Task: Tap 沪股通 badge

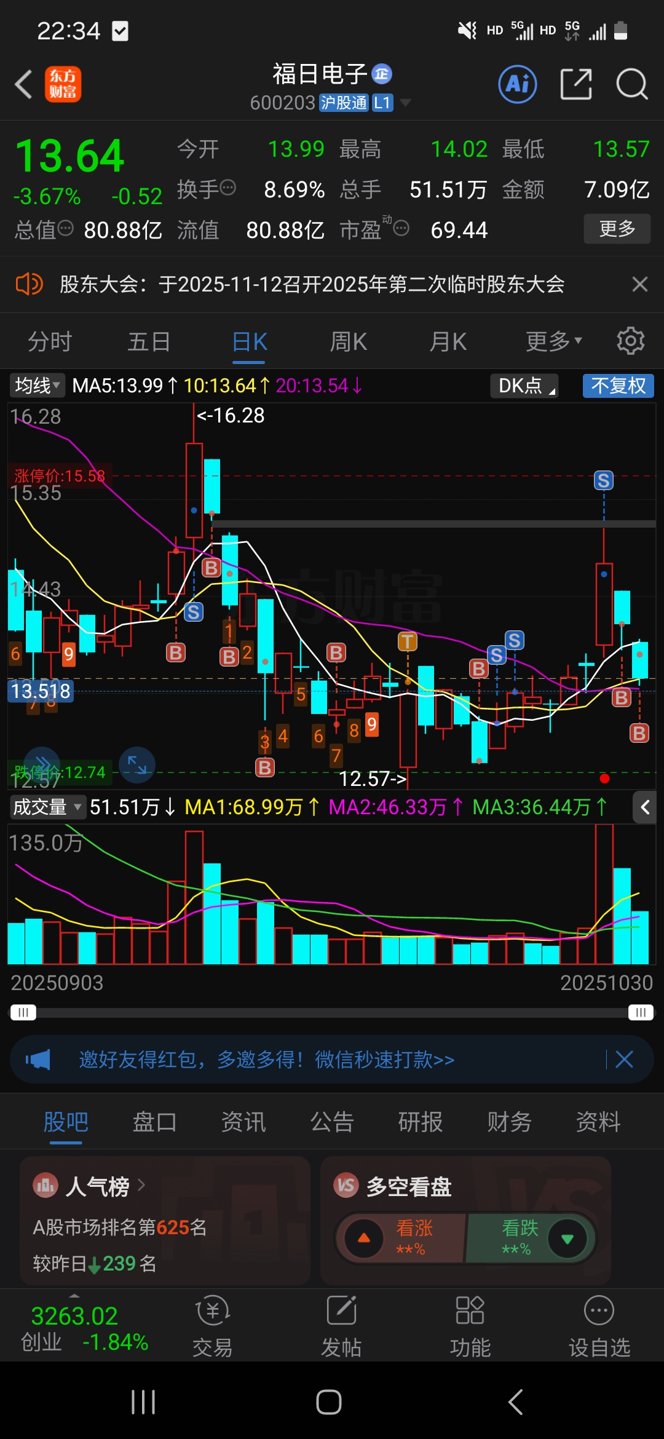Action: point(344,103)
